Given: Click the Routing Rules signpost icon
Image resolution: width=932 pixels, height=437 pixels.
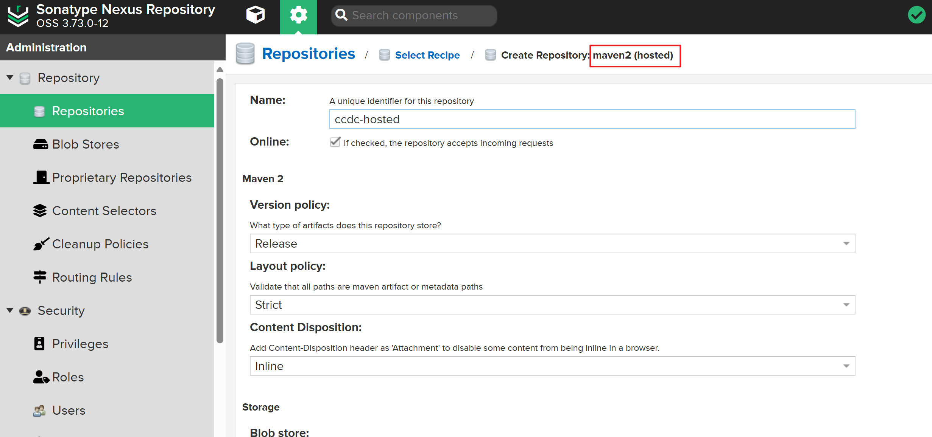Looking at the screenshot, I should point(40,277).
